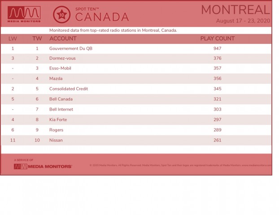The image size is (279, 215).
Task: Click the PLAY COUNT column header
Action: click(x=218, y=39)
